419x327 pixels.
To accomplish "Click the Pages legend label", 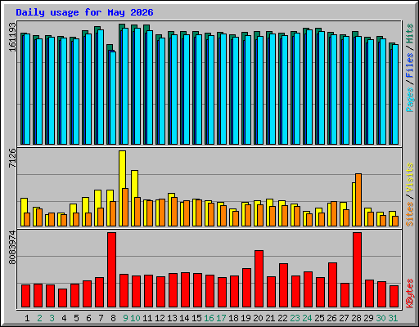I will 410,100.
